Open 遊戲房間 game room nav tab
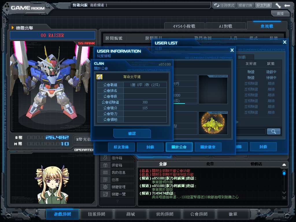Viewport: 296px width, 222px height. [62, 214]
